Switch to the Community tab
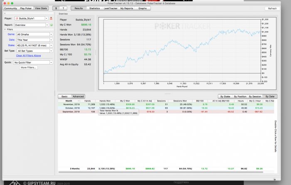Screen dimensions: 291x185 [x=10, y=8]
